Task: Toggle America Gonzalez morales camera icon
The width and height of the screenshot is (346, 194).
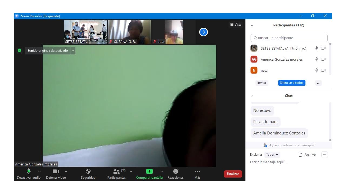Action: (323, 59)
